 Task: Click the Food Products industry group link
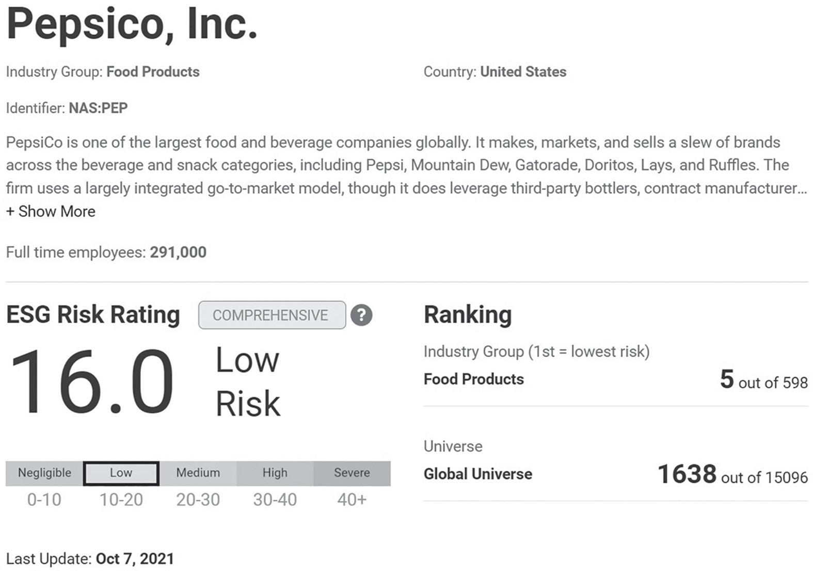[153, 72]
